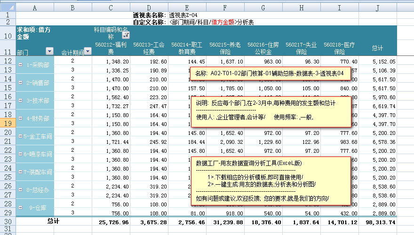This screenshot has height=235, width=414.
Task: Collapse the 3-技术部 group
Action: coord(20,101)
